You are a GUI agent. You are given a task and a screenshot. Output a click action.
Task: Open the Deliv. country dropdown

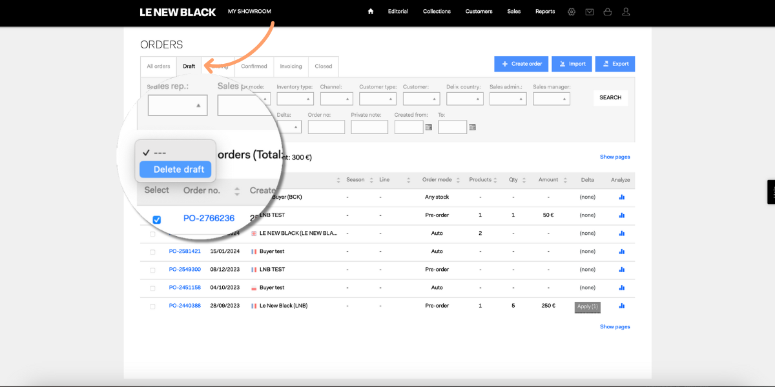(465, 99)
